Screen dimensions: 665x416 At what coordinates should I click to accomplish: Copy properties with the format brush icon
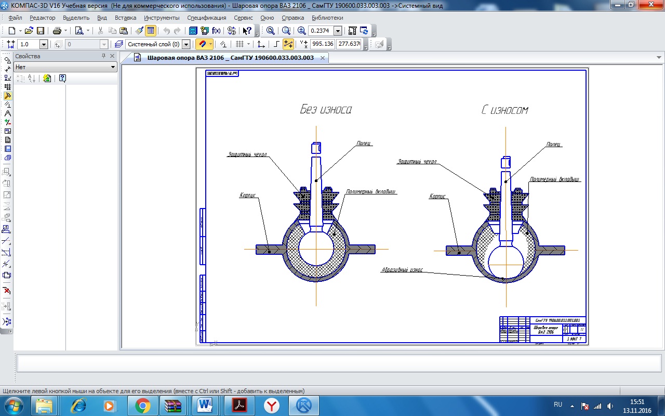(139, 31)
